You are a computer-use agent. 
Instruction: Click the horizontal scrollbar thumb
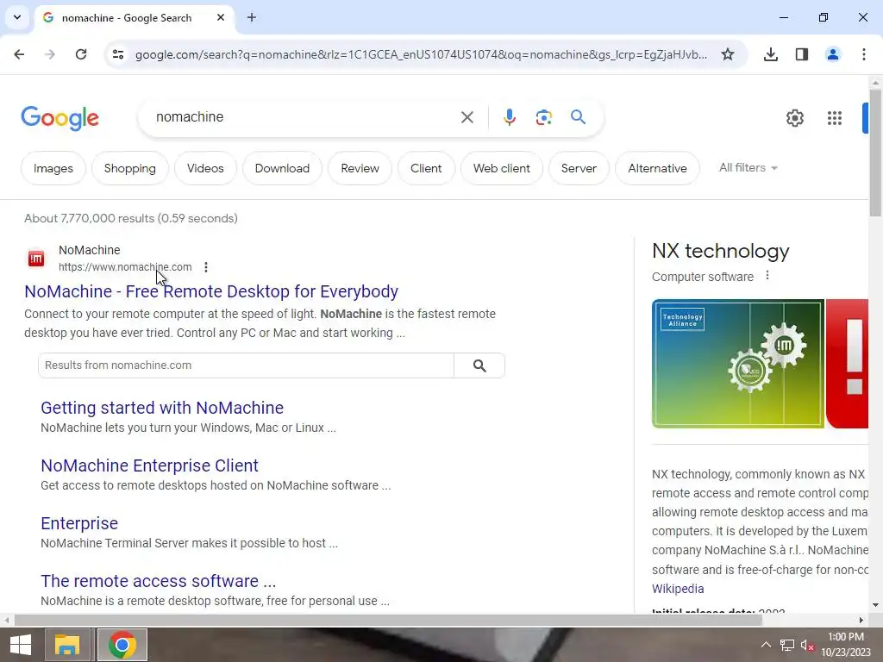coord(388,621)
